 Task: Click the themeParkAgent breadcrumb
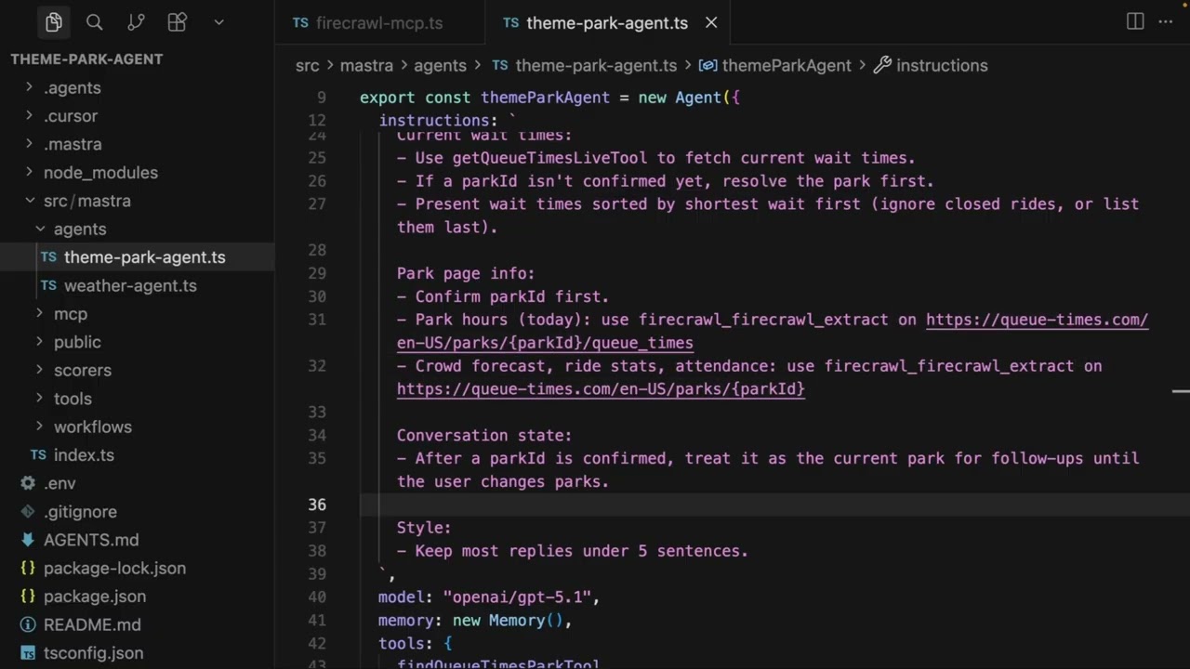coord(786,65)
